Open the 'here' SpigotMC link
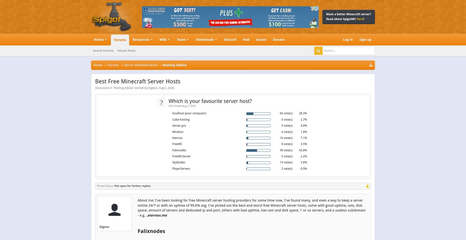The width and height of the screenshot is (466, 240). [360, 19]
